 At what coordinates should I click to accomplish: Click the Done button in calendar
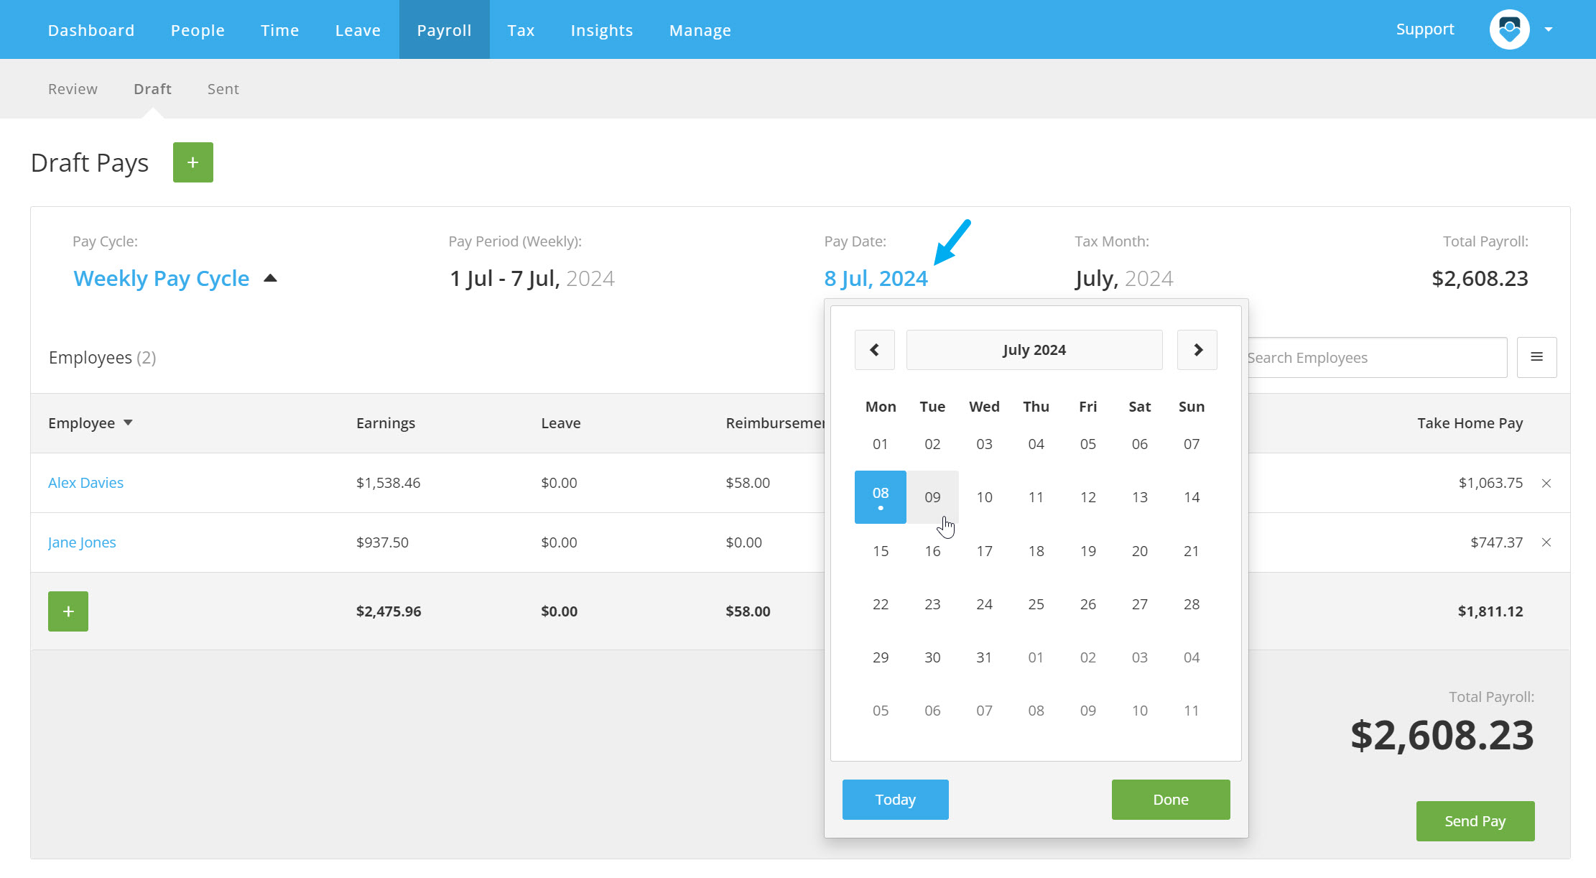(x=1171, y=800)
